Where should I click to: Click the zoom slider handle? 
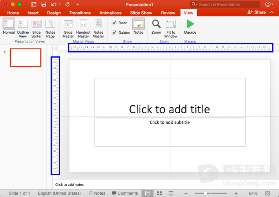[x=205, y=193]
